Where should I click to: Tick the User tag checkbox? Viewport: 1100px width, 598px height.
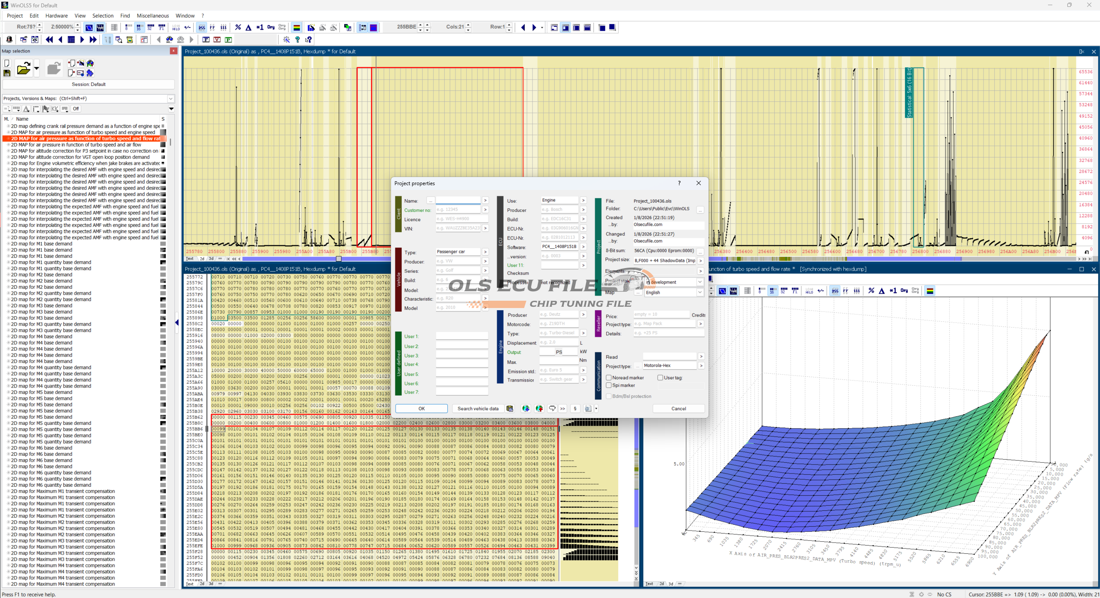coord(660,378)
